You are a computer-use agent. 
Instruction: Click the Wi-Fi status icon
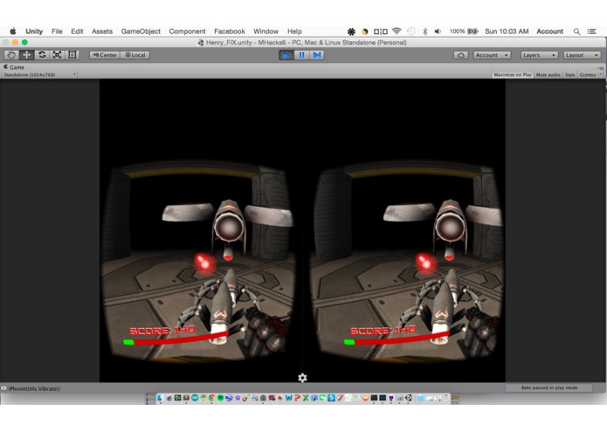point(397,31)
